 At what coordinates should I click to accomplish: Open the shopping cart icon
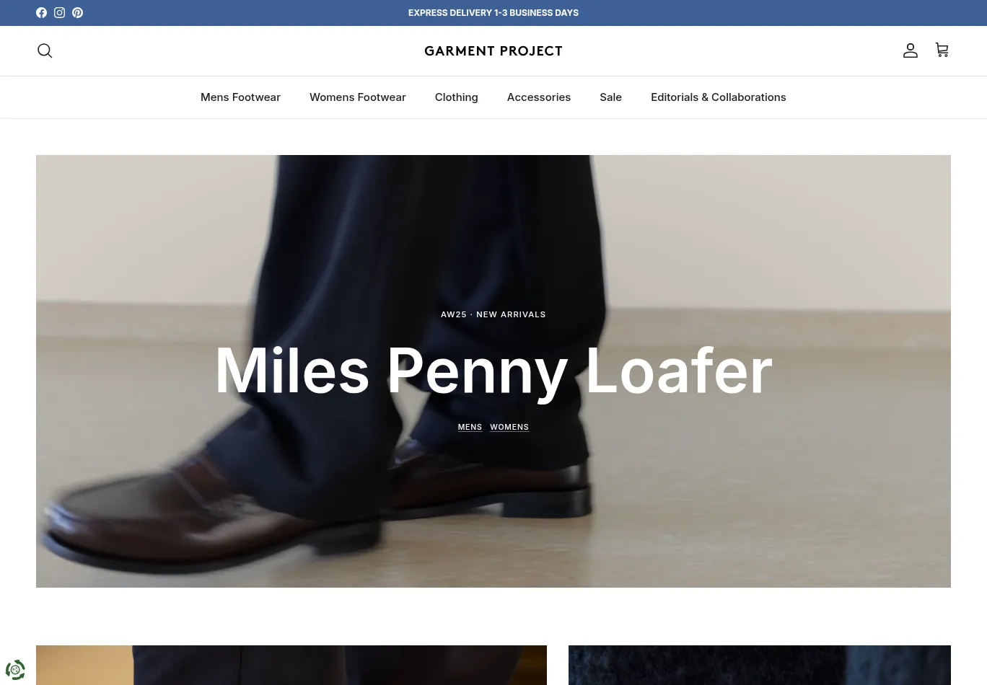click(942, 50)
